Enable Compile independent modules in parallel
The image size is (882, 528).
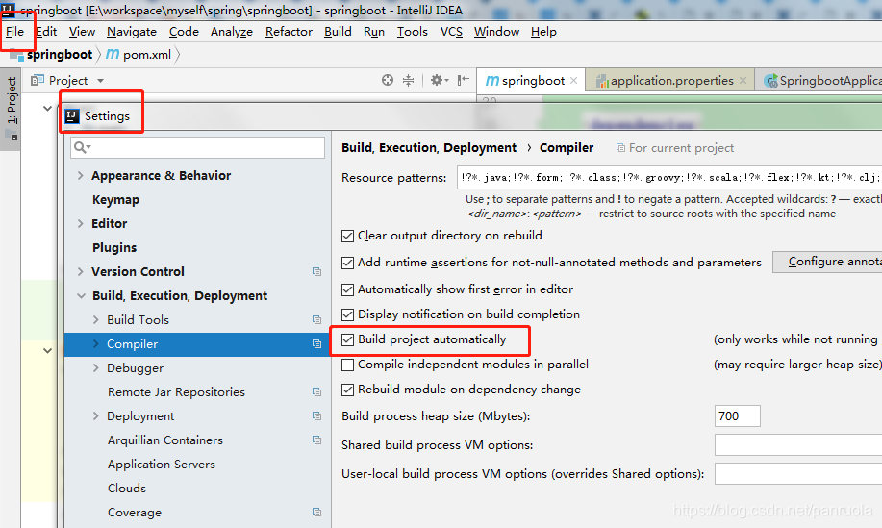347,365
